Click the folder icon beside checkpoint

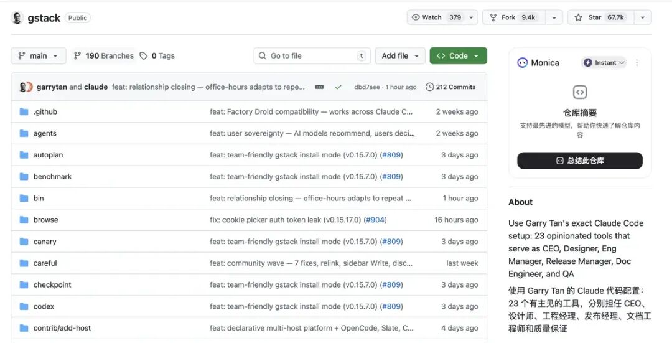(x=24, y=284)
